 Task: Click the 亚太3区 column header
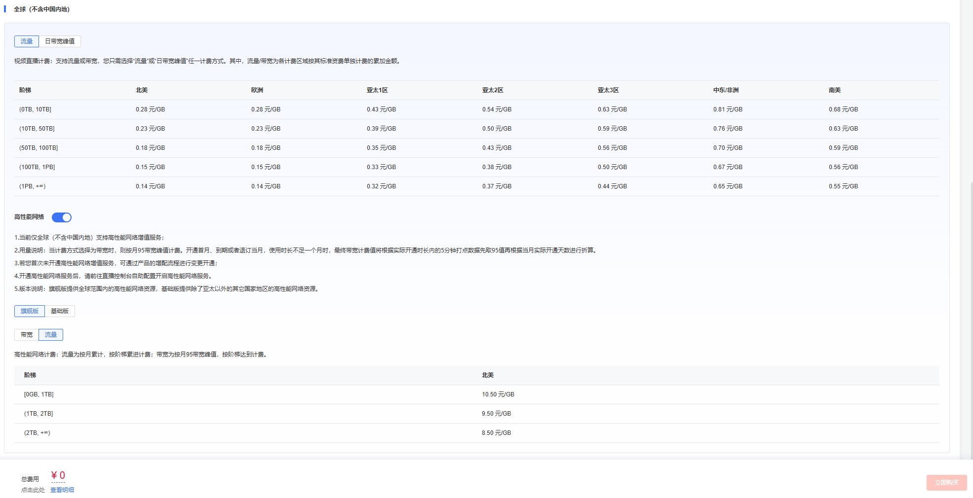point(608,90)
